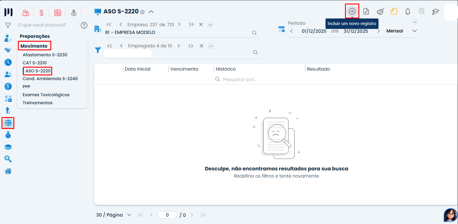Toggle the checkbox beside the Empregado navigator
The height and width of the screenshot is (224, 458).
click(211, 46)
